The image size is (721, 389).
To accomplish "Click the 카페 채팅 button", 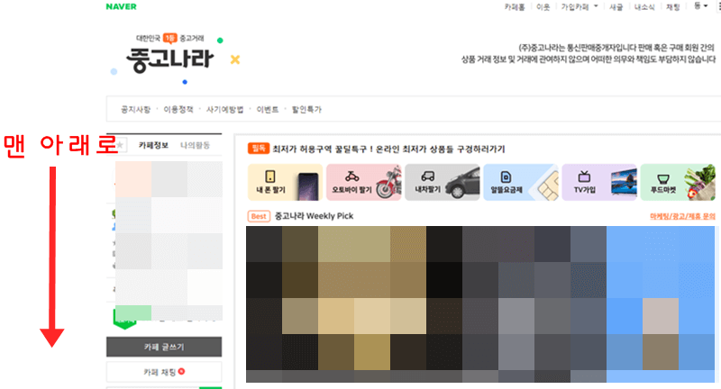I will (164, 372).
